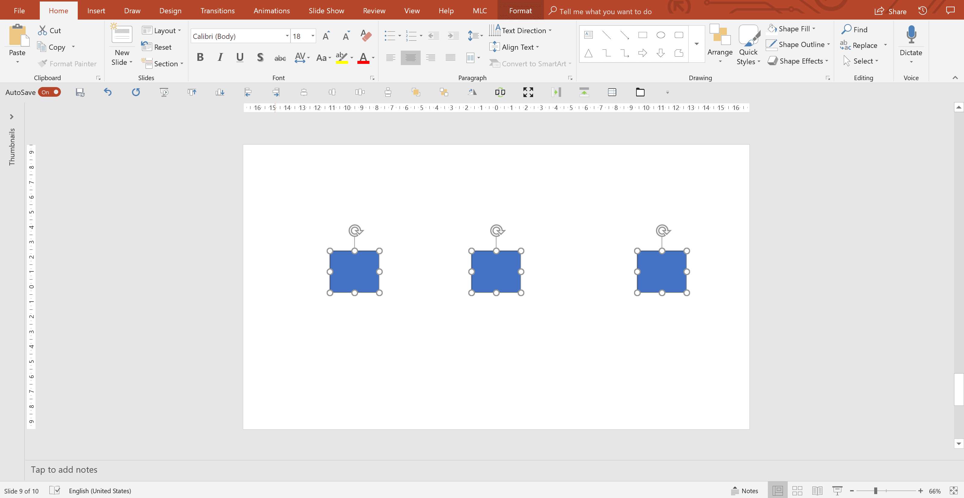Switch to the Animations tab

click(272, 11)
